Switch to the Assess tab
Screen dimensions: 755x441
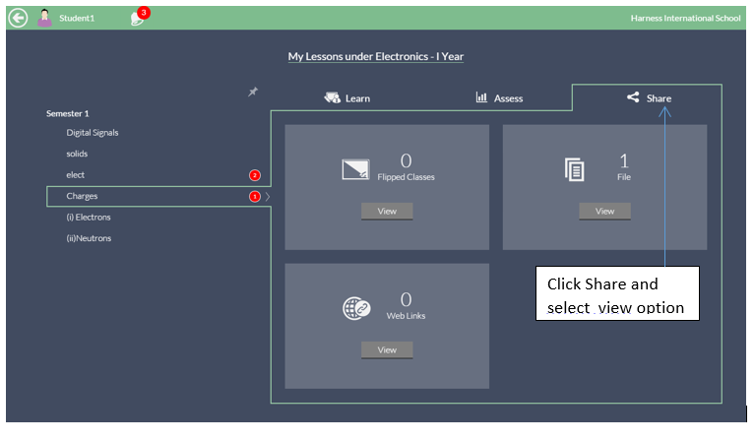pos(499,98)
